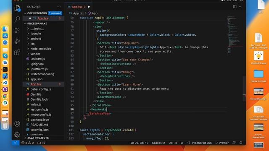Expand the node_modules folder
The image size is (269, 151).
pyautogui.click(x=41, y=49)
